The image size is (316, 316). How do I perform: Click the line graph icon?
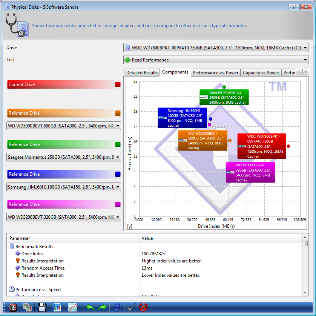72,308
